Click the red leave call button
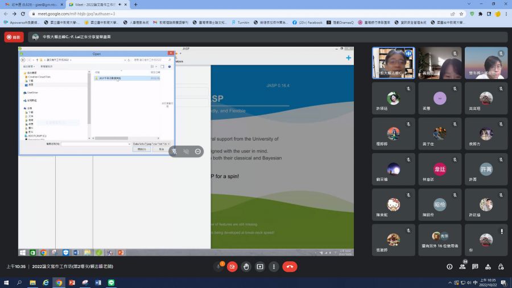Viewport: 512px width, 288px height. (x=290, y=266)
